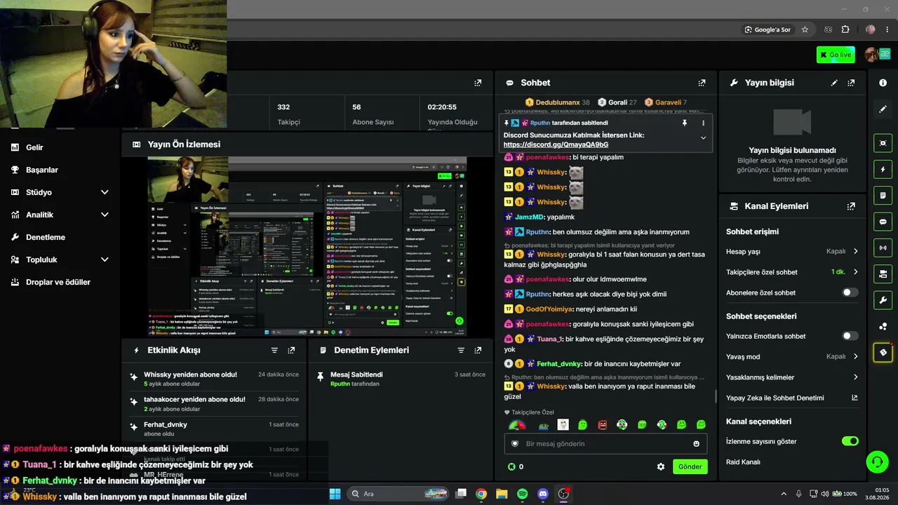The image size is (898, 505).
Task: Open the Windows Start menu
Action: point(335,494)
